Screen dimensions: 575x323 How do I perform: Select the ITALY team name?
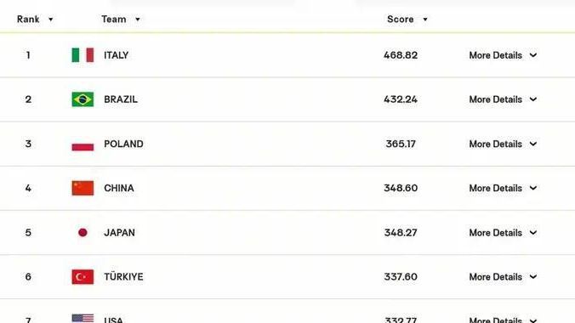pyautogui.click(x=117, y=55)
